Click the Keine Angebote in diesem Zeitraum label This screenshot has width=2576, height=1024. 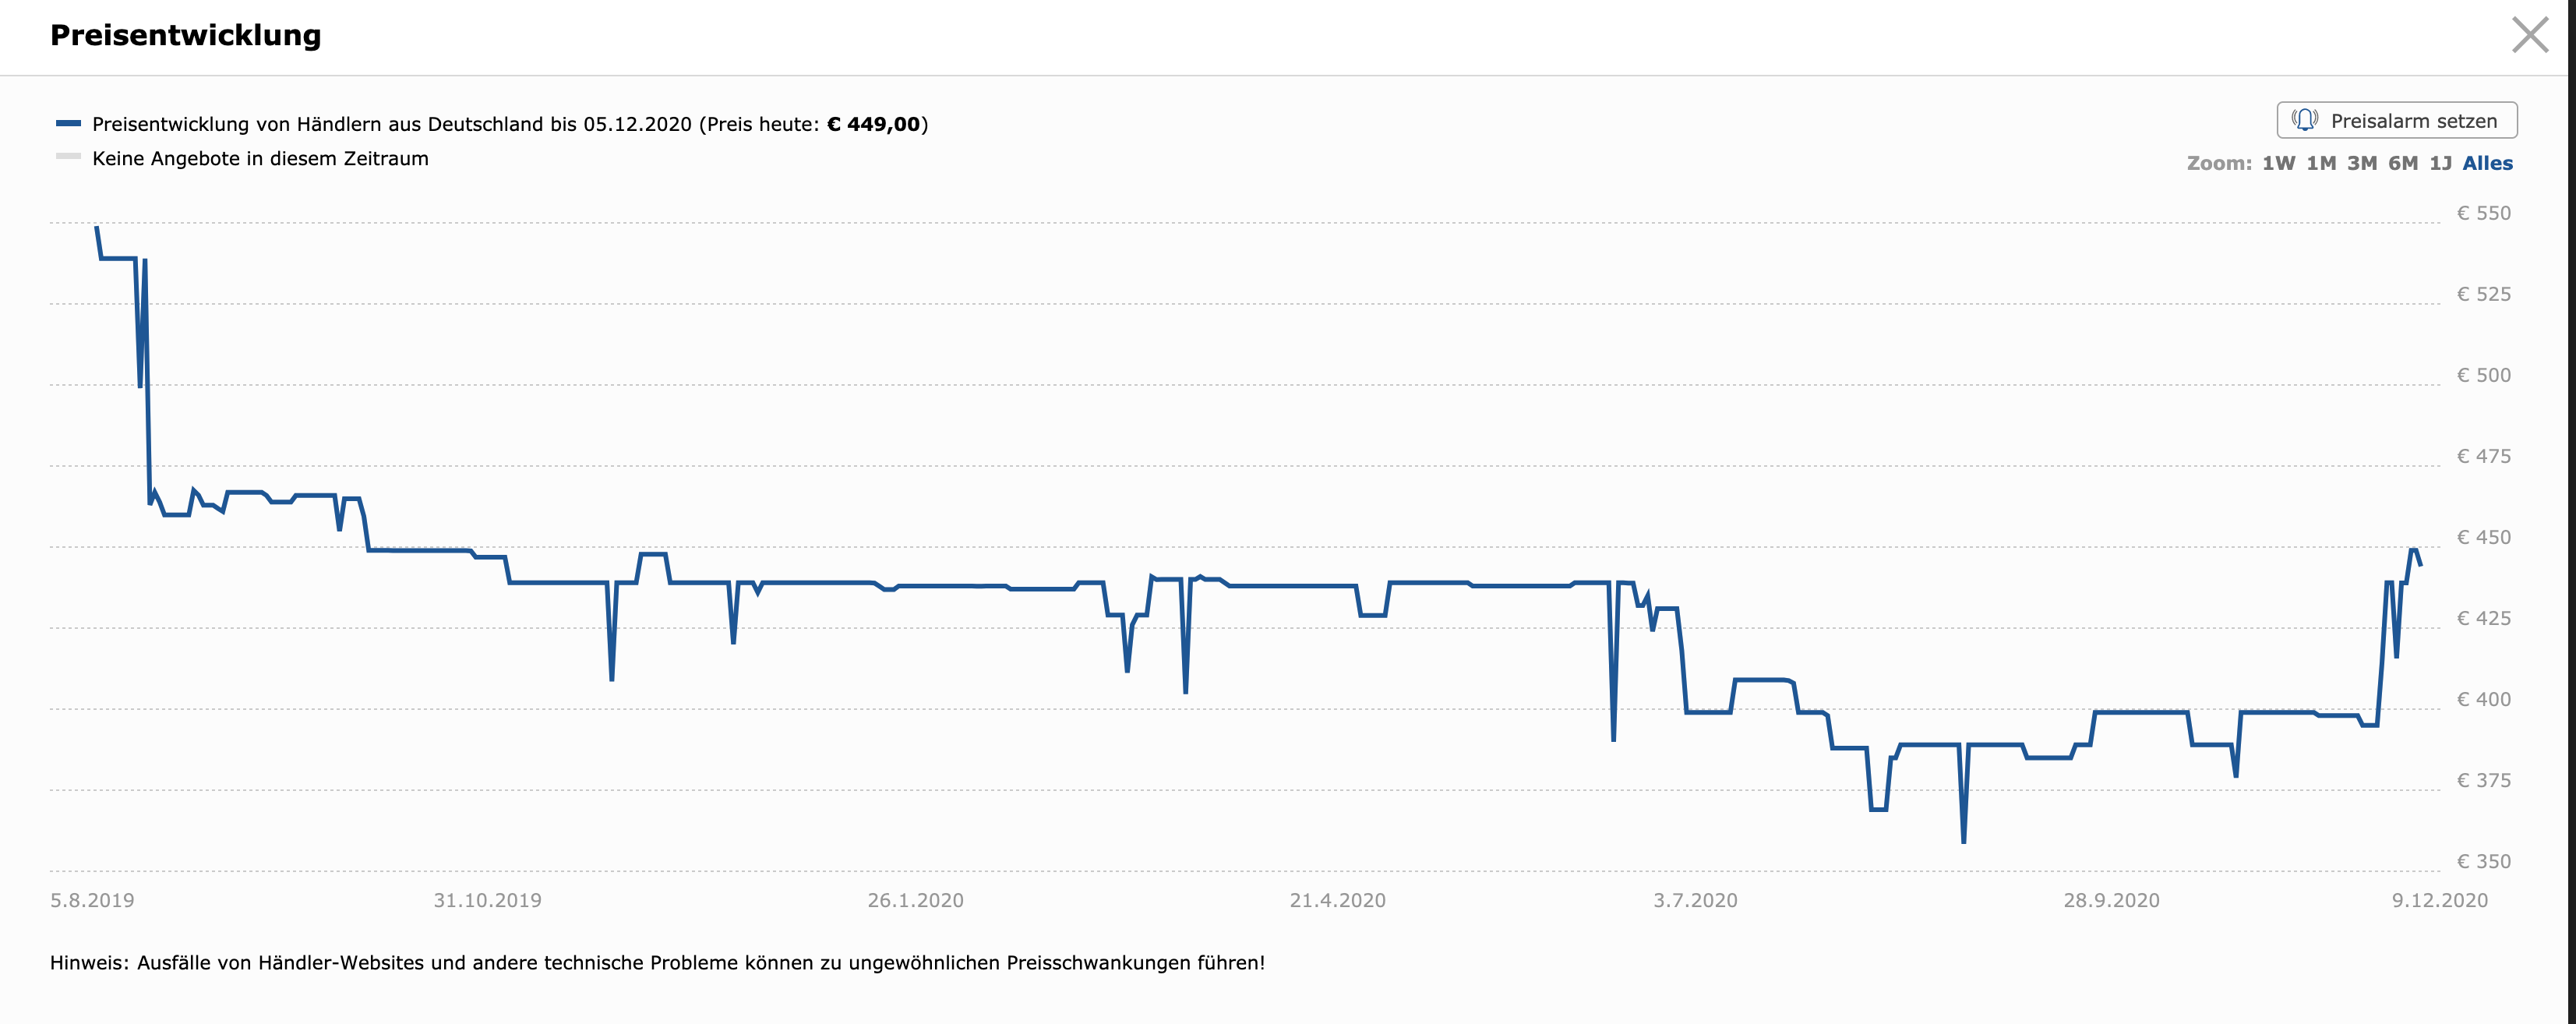(260, 159)
